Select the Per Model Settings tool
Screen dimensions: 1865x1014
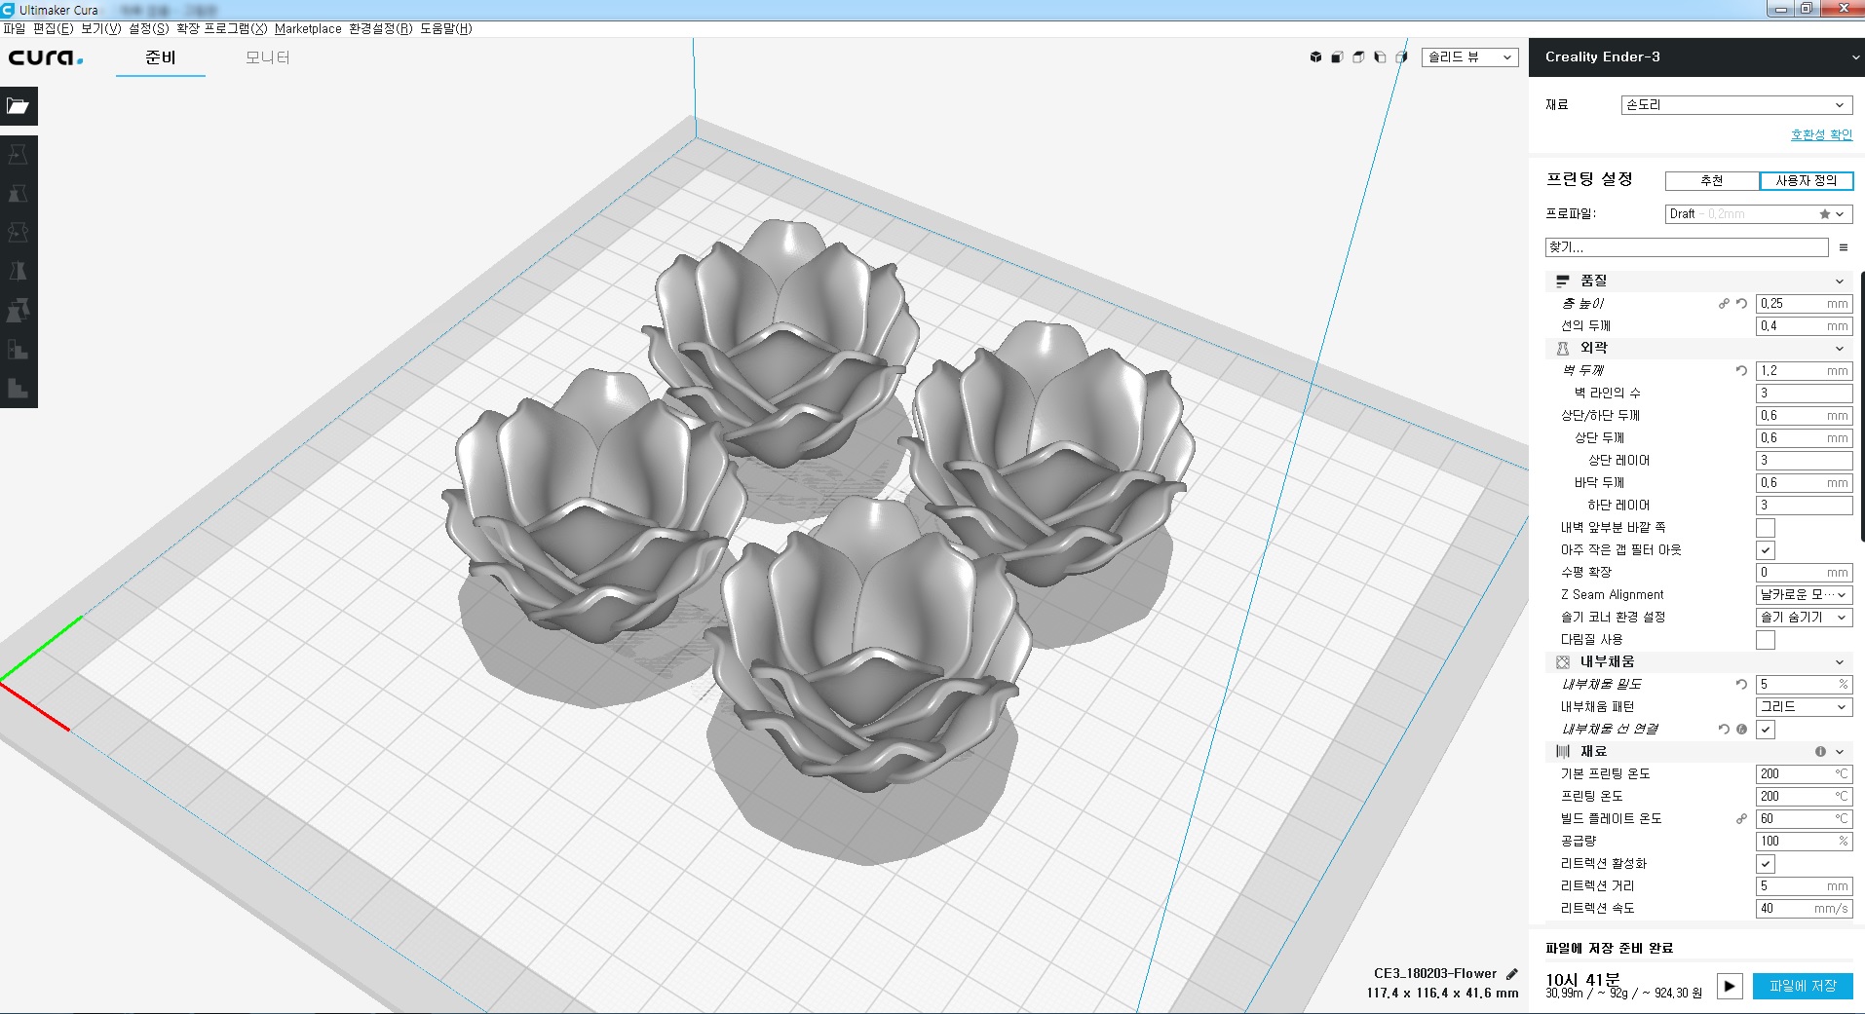pos(19,310)
